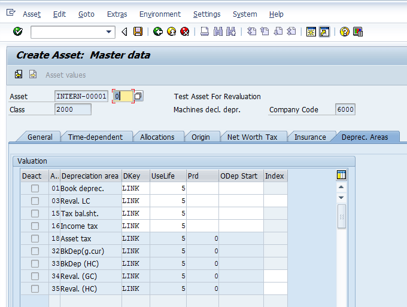Open the command field dropdown arrow
Screen dimensions: 407x307
point(109,32)
